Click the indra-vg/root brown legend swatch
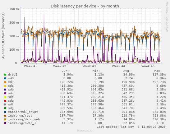Viewport: 170px width, 134px height. point(5,116)
